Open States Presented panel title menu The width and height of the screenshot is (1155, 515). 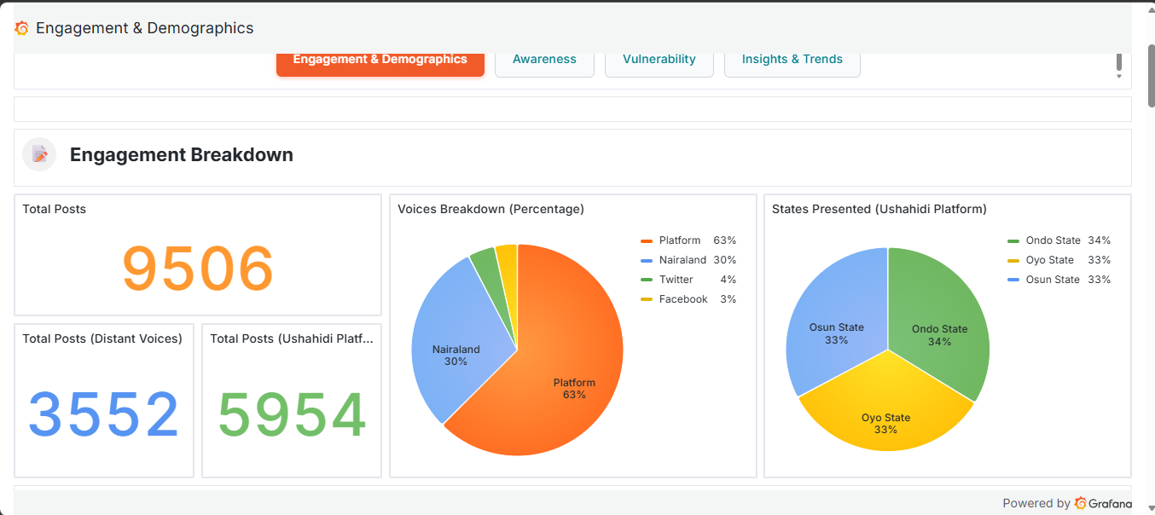coord(879,209)
